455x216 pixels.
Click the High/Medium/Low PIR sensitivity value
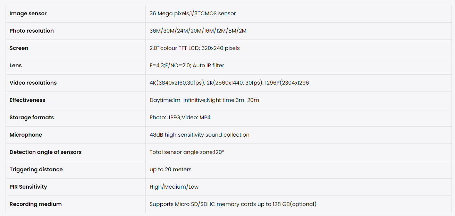pos(174,187)
